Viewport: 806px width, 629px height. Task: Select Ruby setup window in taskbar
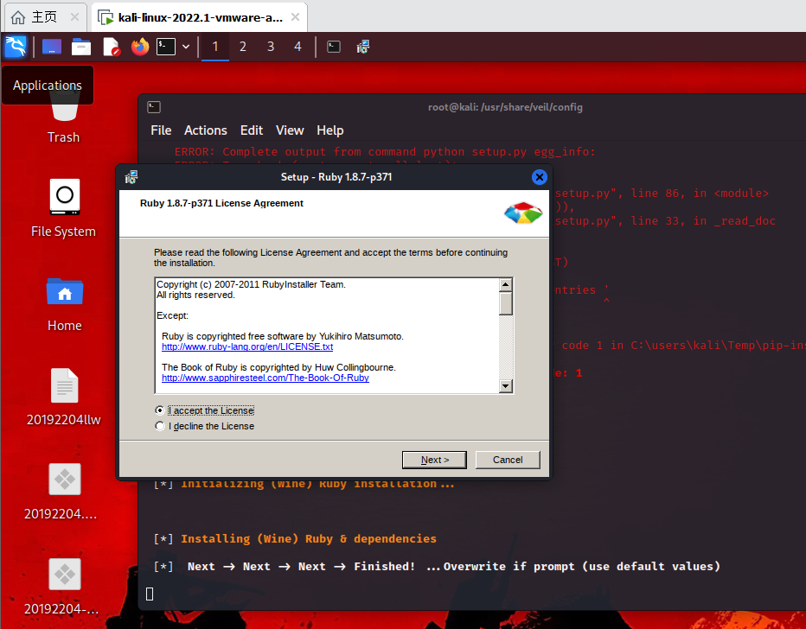click(363, 47)
